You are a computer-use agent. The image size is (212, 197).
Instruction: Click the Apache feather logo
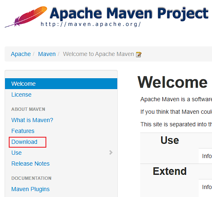click(x=26, y=17)
